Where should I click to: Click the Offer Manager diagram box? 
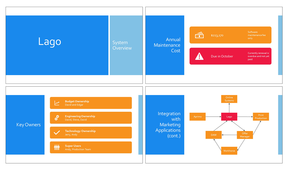245,135
